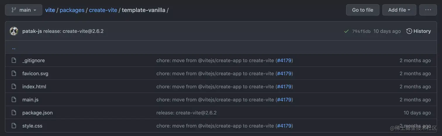This screenshot has width=442, height=136.
Task: Open the package.json file
Action: coord(37,113)
